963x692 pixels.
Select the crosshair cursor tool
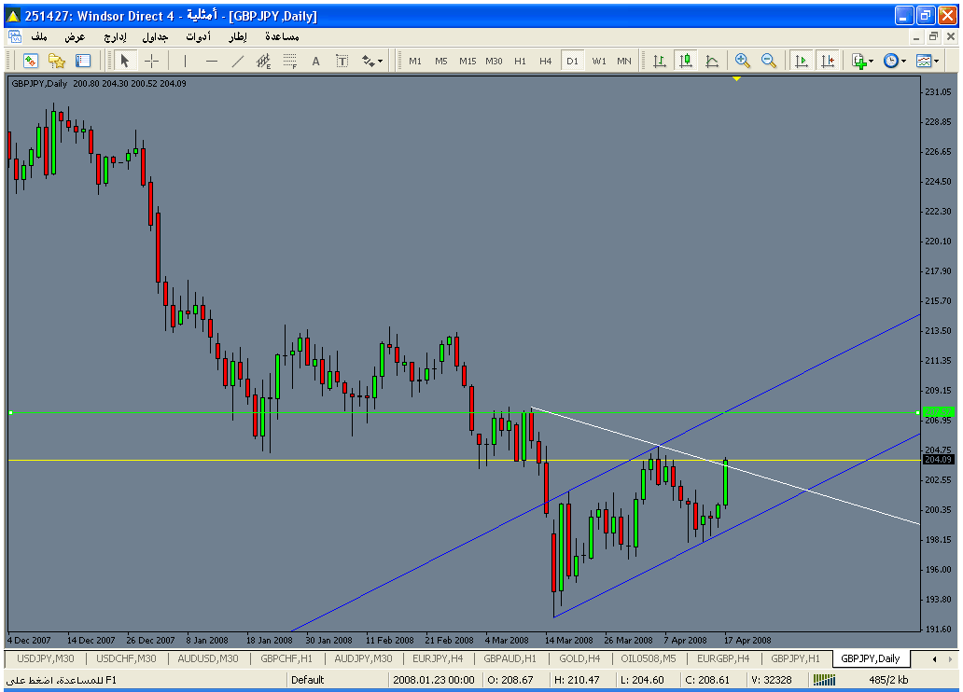click(x=151, y=61)
